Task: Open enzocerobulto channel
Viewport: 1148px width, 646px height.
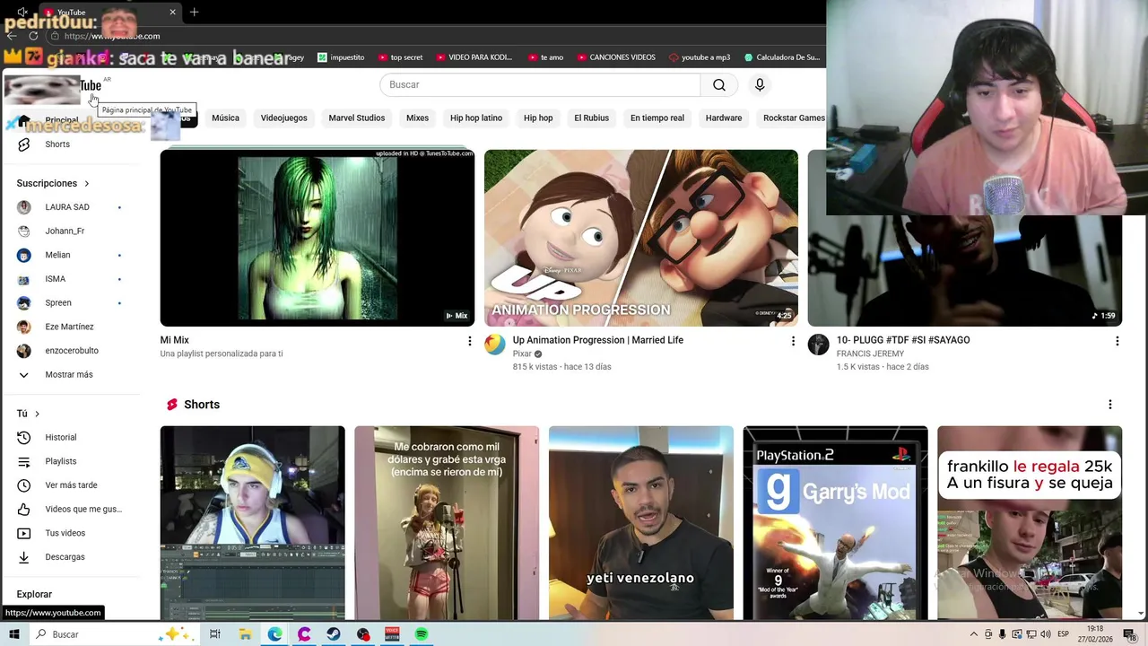Action: click(x=72, y=351)
